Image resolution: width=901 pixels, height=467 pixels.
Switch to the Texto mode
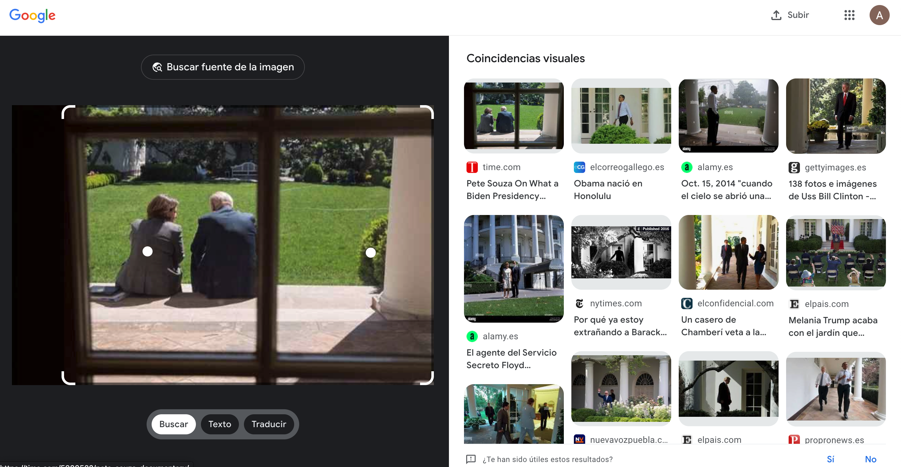[x=219, y=424]
